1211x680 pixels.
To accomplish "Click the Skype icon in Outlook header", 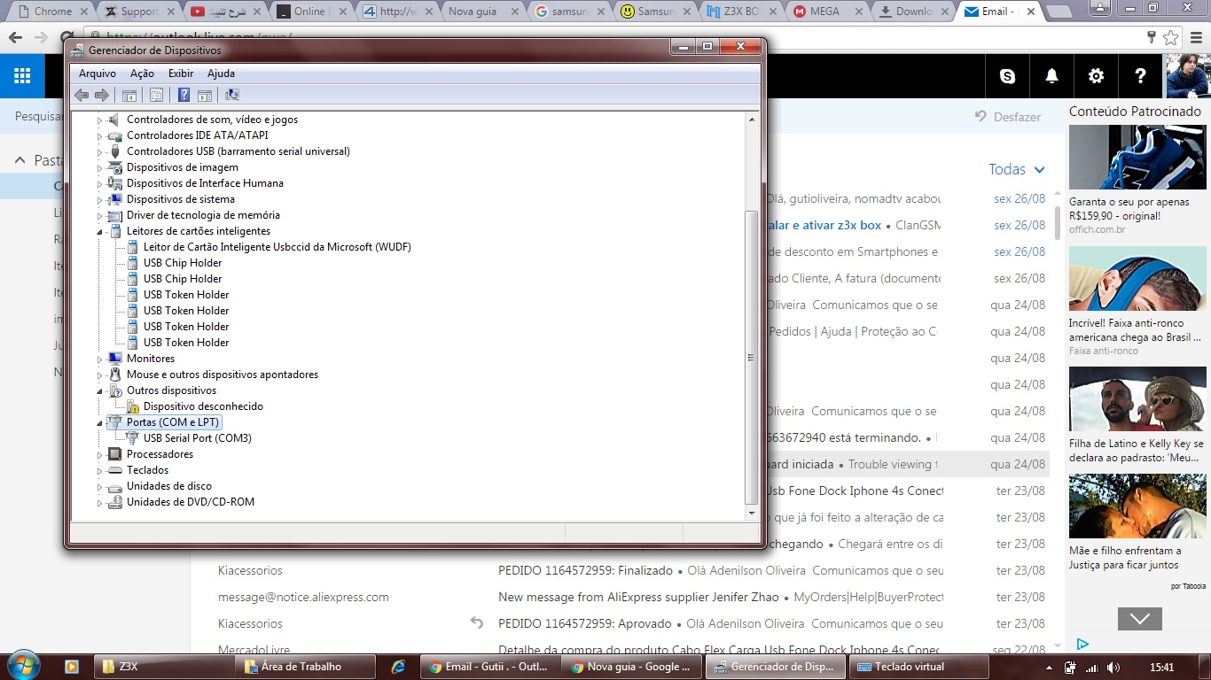I will 1008,76.
